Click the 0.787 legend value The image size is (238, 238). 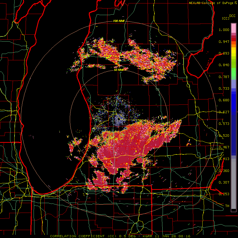click(224, 77)
